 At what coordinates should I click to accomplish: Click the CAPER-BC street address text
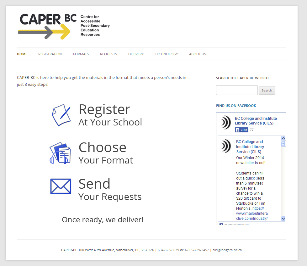108,250
